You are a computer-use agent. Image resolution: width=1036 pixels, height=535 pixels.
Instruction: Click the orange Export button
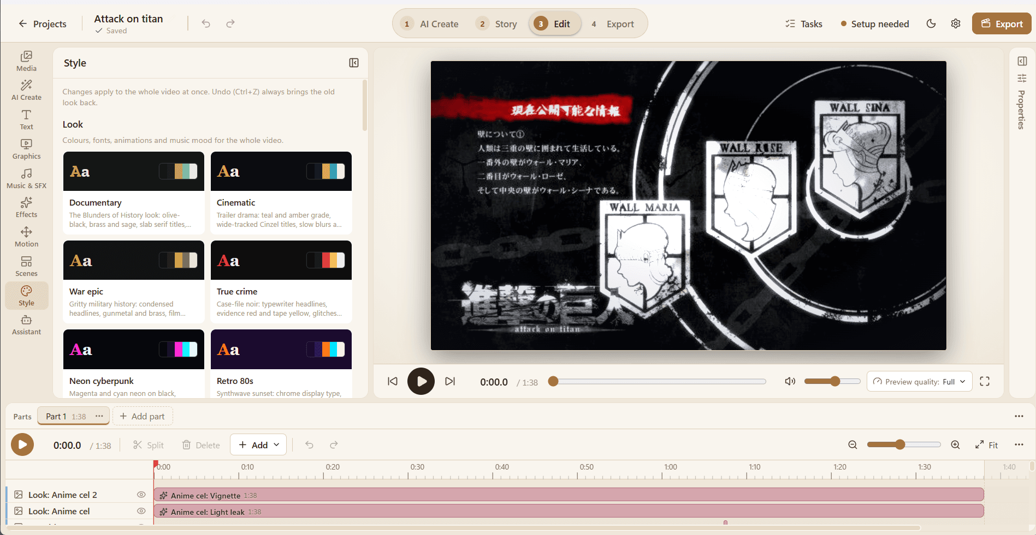click(1002, 23)
